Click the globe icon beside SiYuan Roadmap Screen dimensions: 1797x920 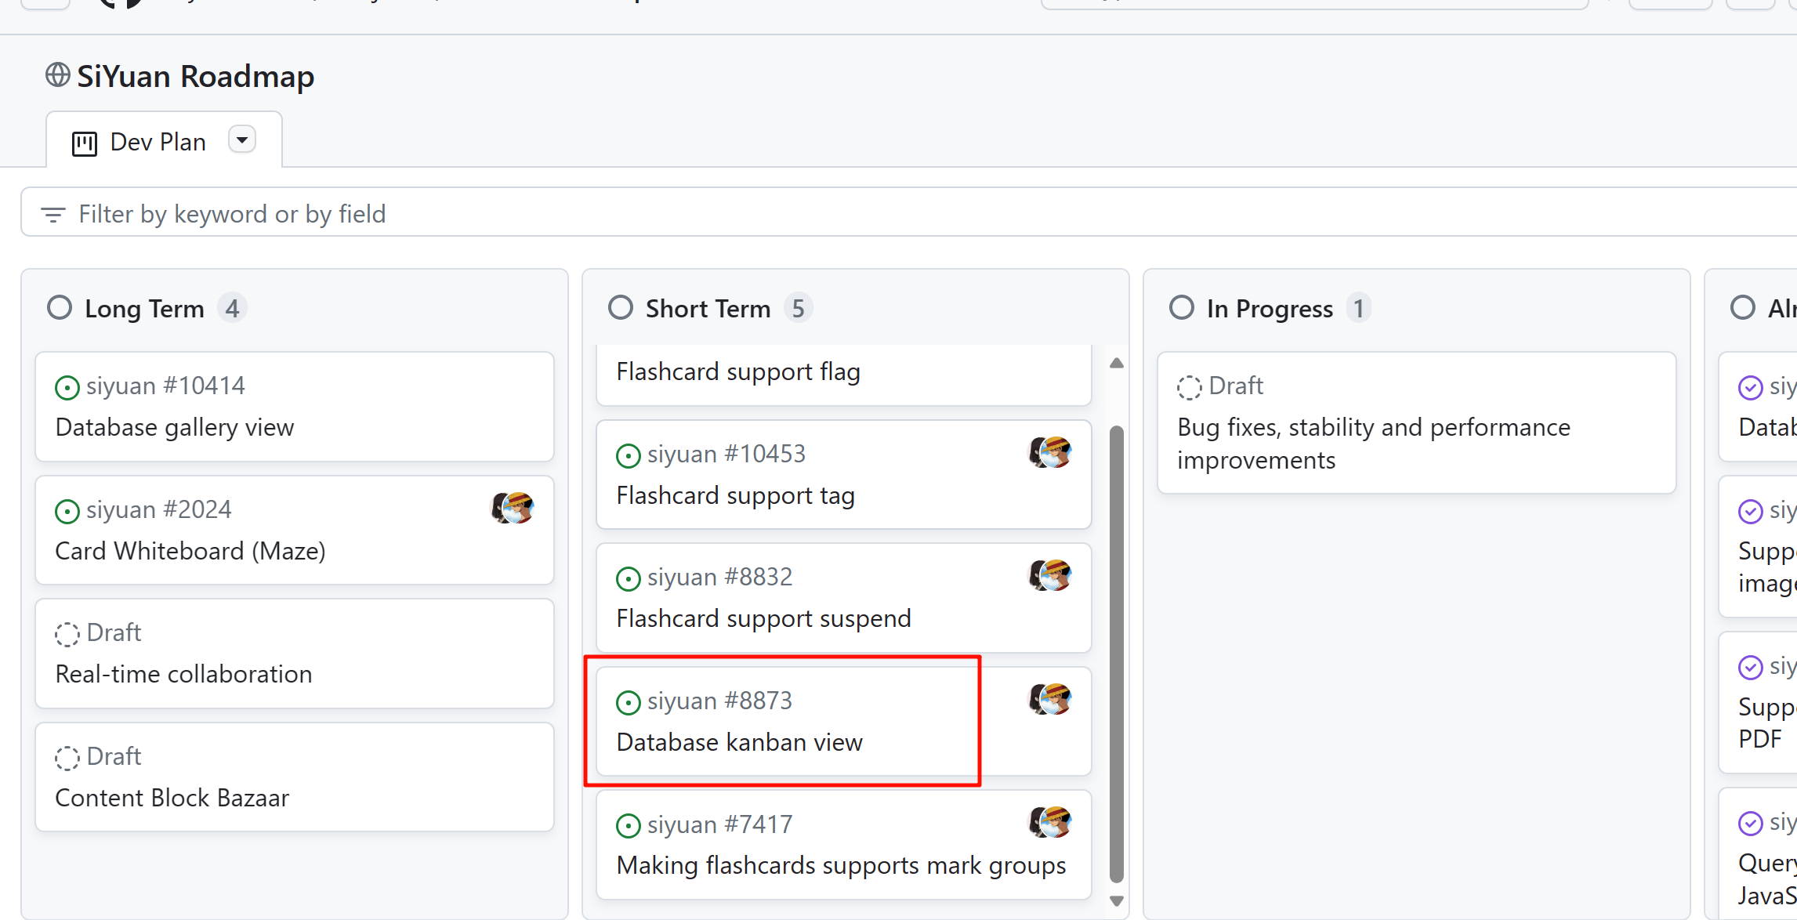(x=57, y=75)
